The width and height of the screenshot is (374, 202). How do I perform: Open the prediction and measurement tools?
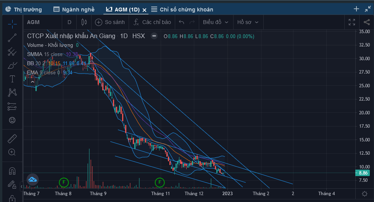click(12, 106)
